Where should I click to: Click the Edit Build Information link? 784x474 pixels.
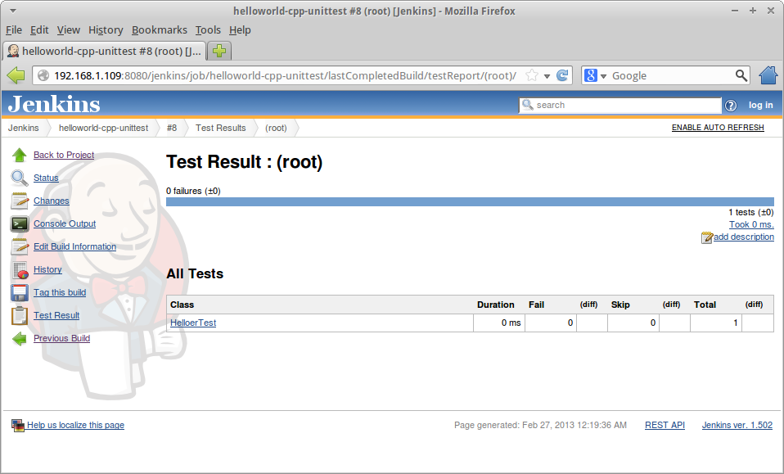74,246
